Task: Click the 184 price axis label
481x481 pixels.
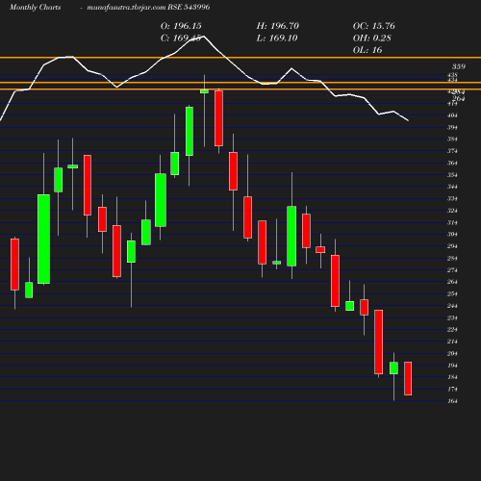Action: tap(452, 377)
